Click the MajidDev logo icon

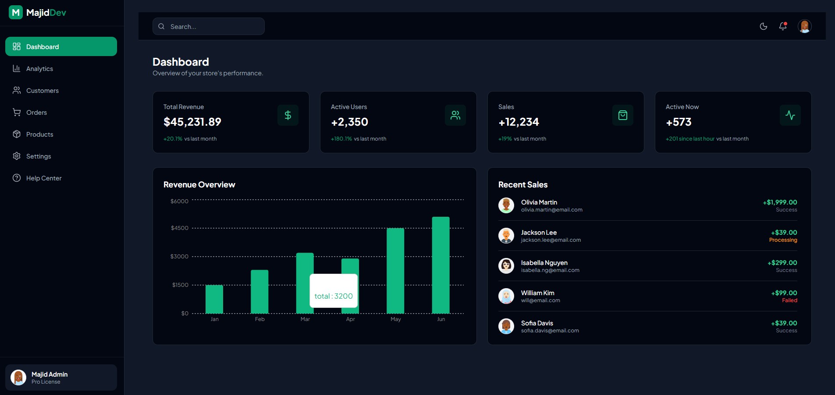coord(16,12)
